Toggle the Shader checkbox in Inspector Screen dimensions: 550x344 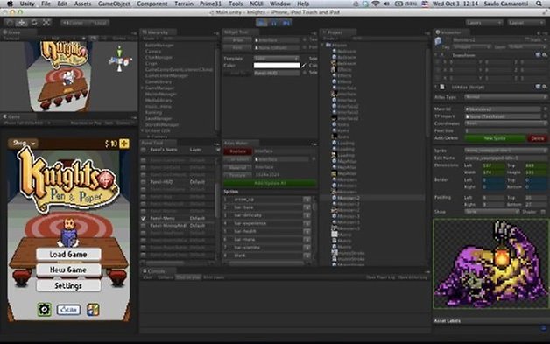(x=543, y=212)
